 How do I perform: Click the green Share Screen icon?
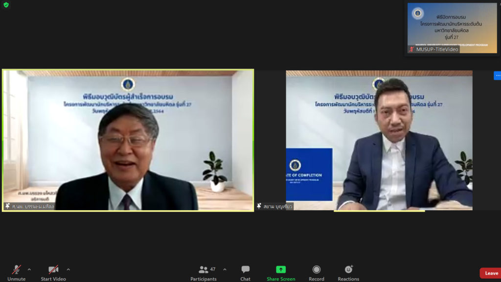click(x=280, y=269)
